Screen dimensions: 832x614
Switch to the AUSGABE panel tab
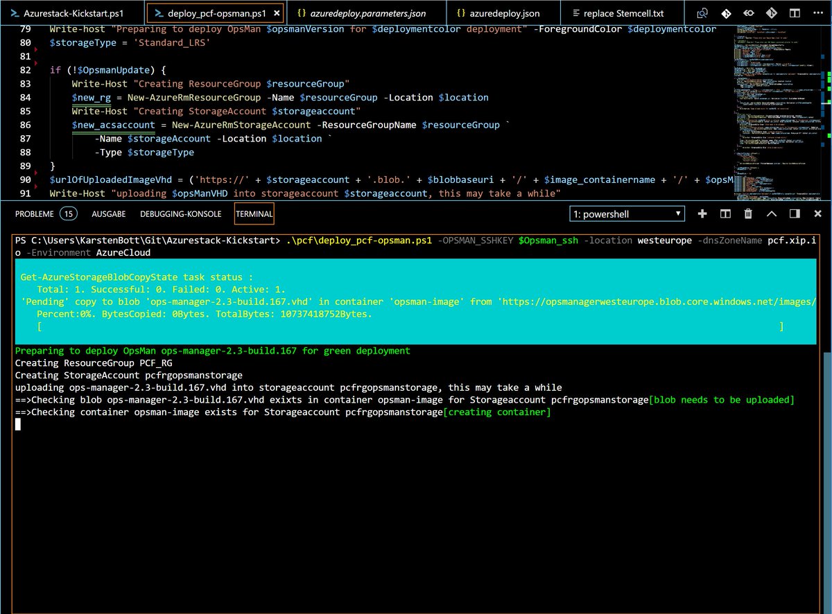pos(108,214)
